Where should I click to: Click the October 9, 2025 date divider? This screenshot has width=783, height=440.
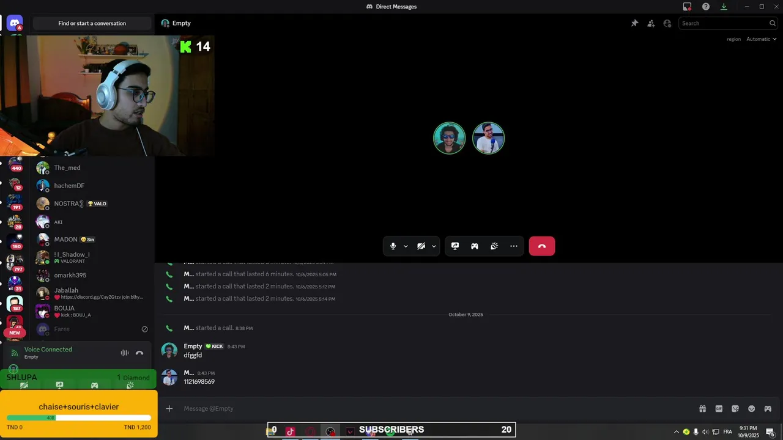(x=466, y=315)
